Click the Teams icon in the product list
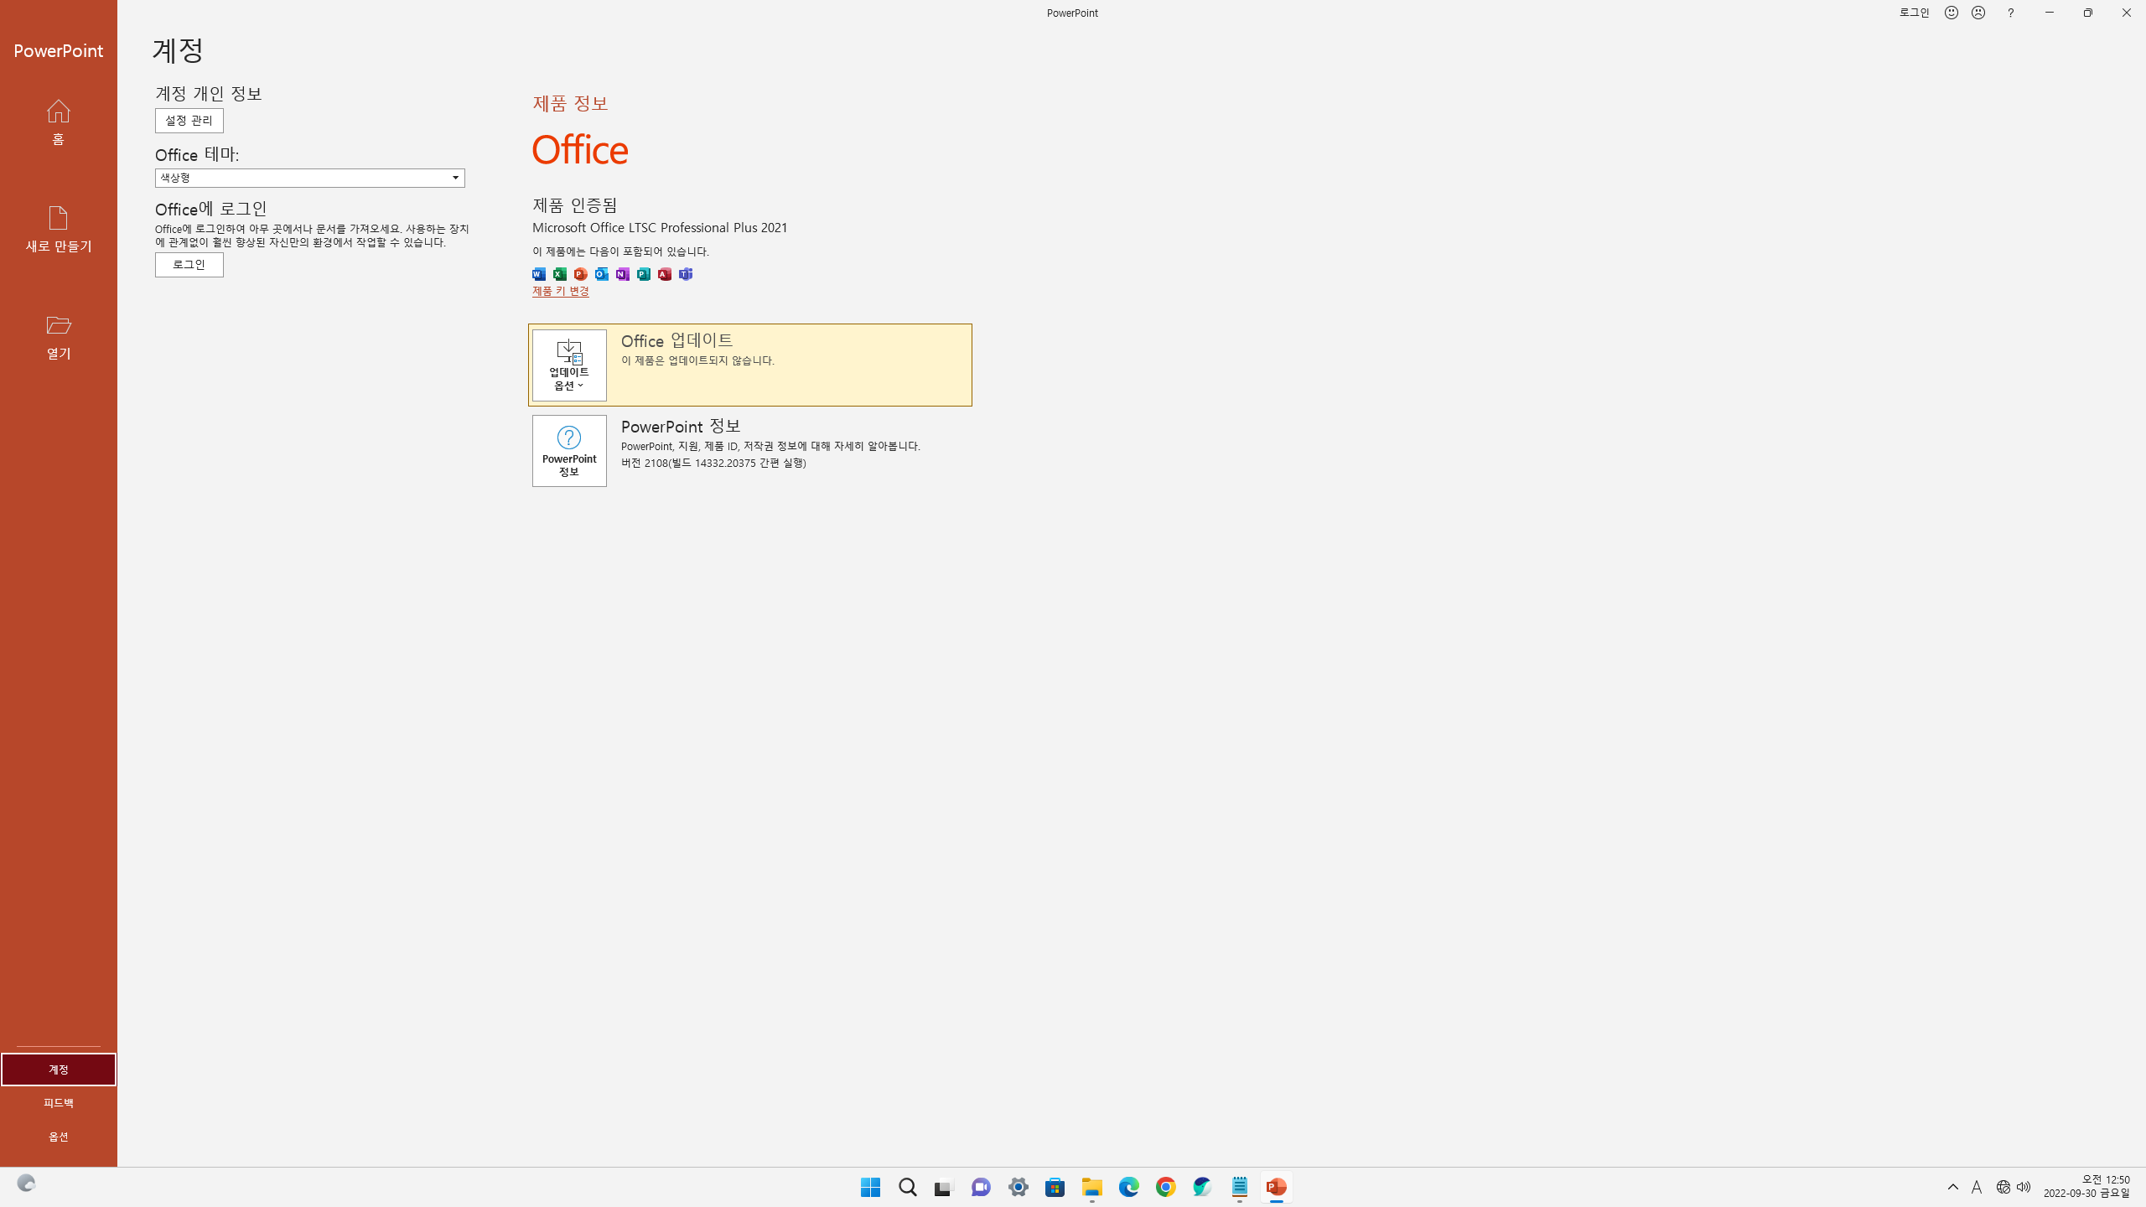Image resolution: width=2146 pixels, height=1207 pixels. click(686, 274)
